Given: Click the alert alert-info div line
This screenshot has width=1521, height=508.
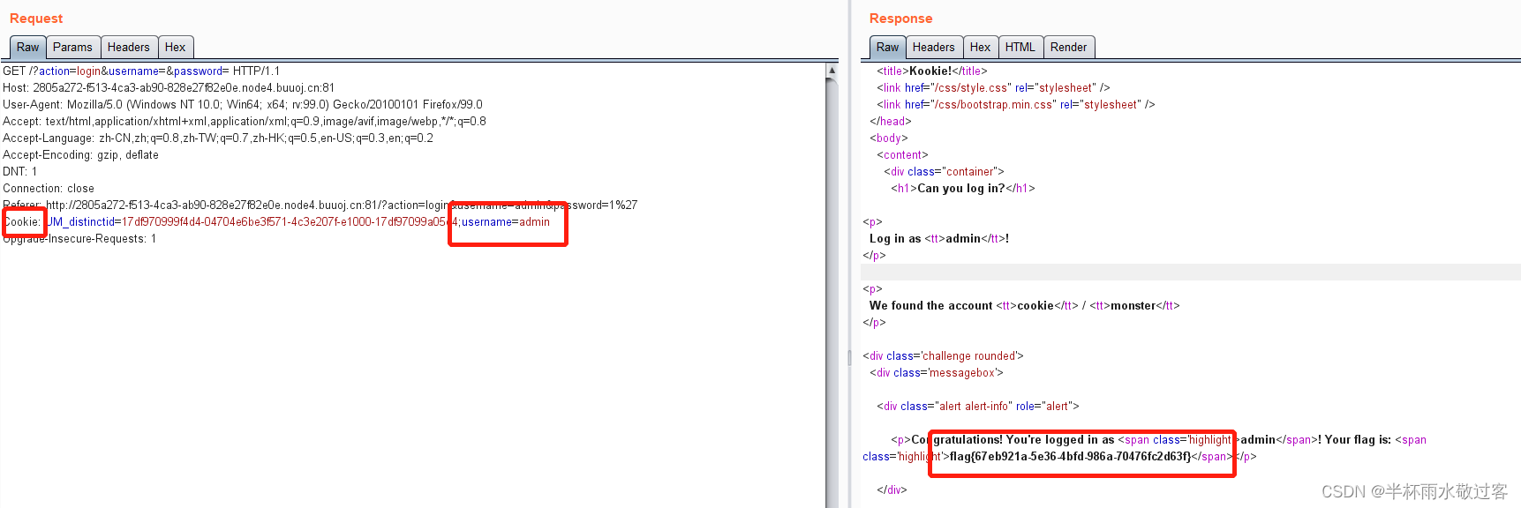Looking at the screenshot, I should [x=978, y=407].
